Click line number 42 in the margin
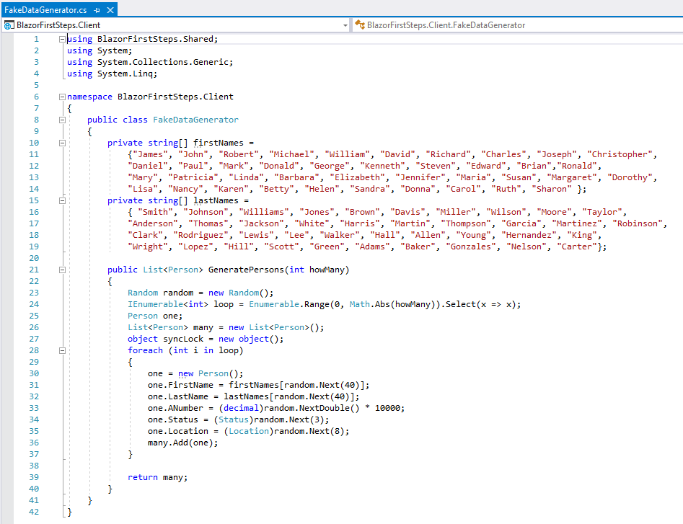Image resolution: width=683 pixels, height=524 pixels. pos(34,512)
